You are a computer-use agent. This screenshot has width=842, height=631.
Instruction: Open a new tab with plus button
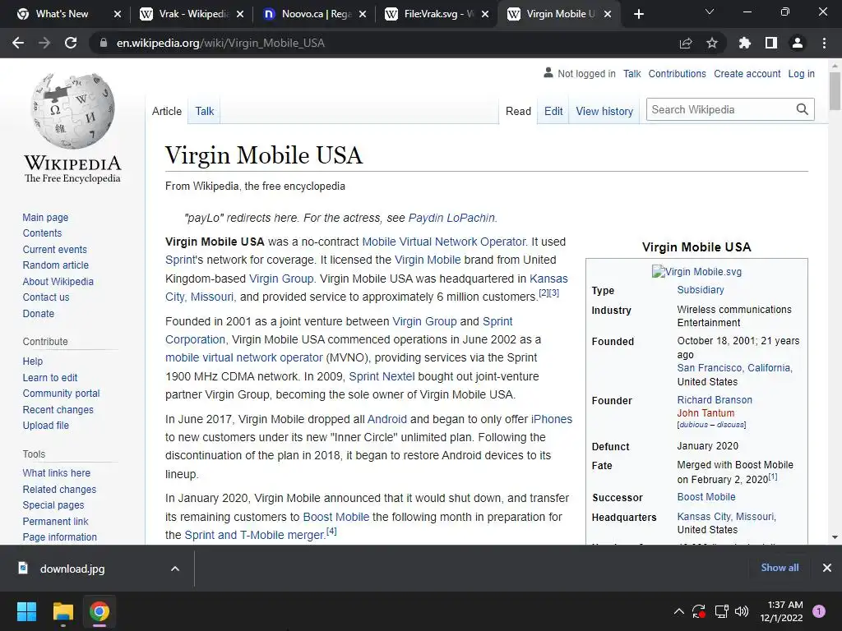click(638, 14)
